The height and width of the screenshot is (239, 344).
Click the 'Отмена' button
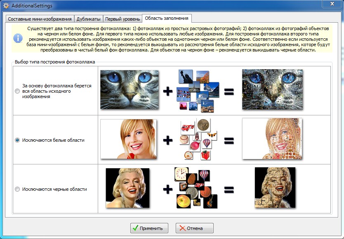pos(194,228)
